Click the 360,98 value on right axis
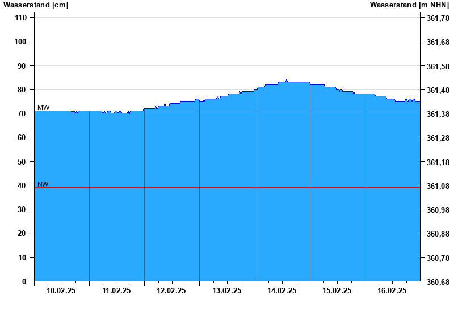Viewport: 454px width, 312px height. tap(438, 210)
